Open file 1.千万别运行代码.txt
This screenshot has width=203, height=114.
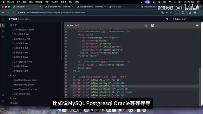(23, 30)
